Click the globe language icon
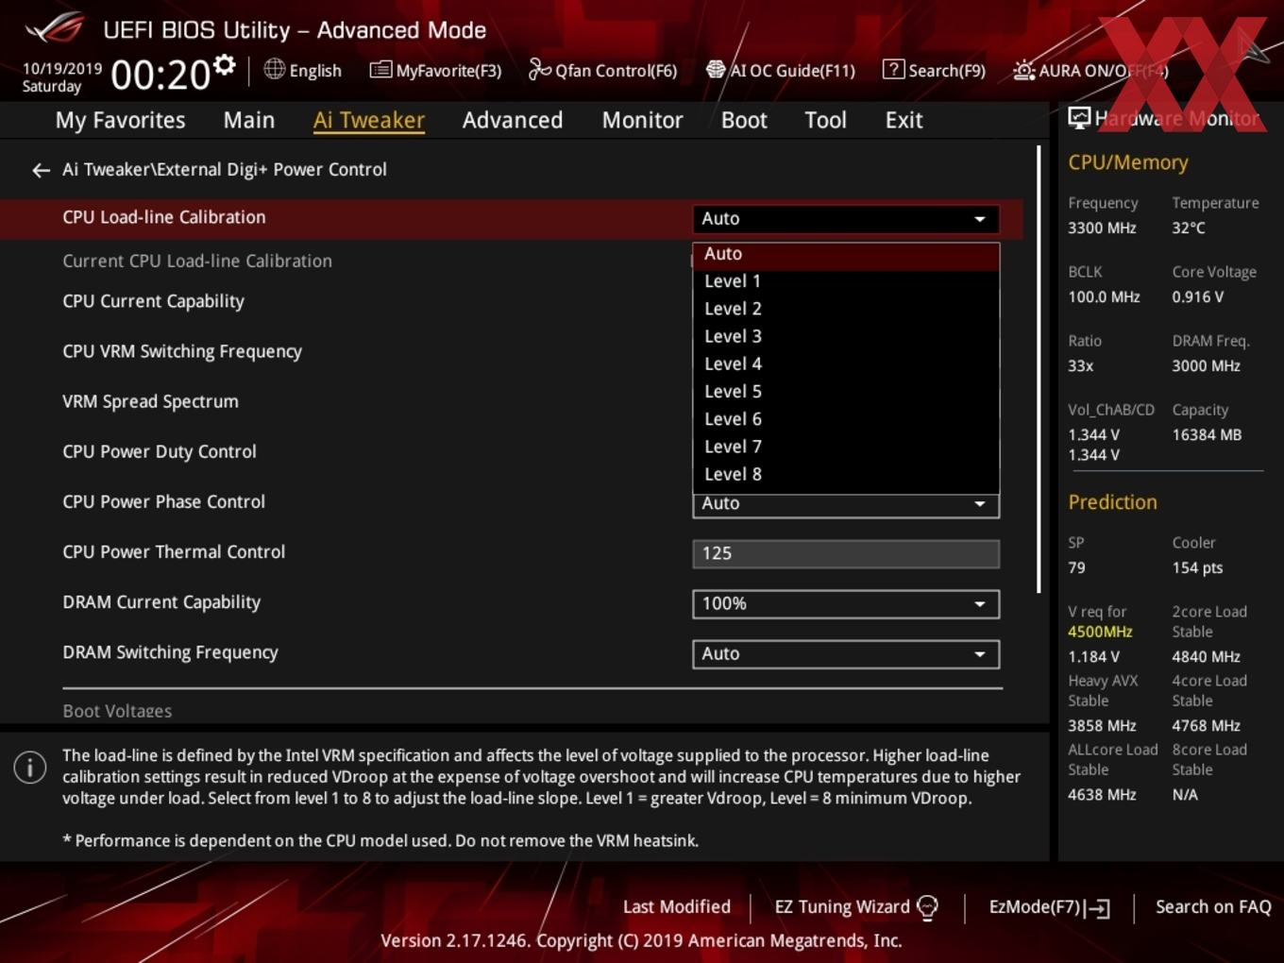 274,69
